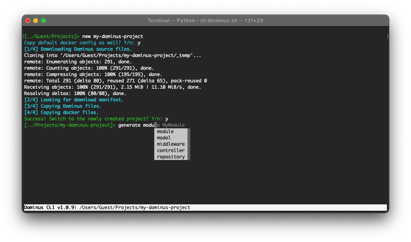411x242 pixels.
Task: Click '[4/4] Copying docker files.' line
Action: 61,112
